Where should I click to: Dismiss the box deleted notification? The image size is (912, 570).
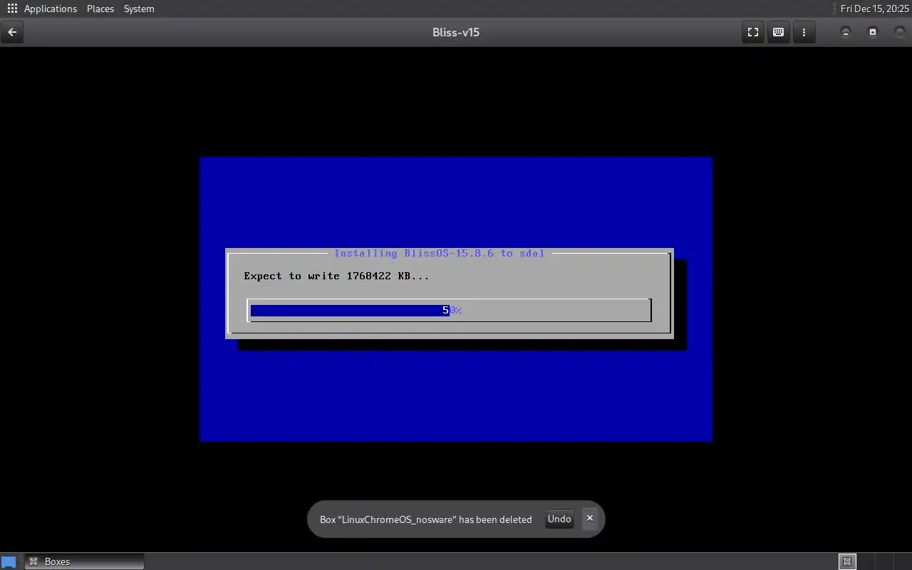(x=590, y=518)
